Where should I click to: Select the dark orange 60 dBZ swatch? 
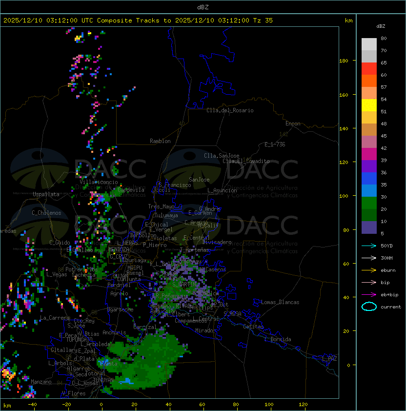tap(369, 81)
